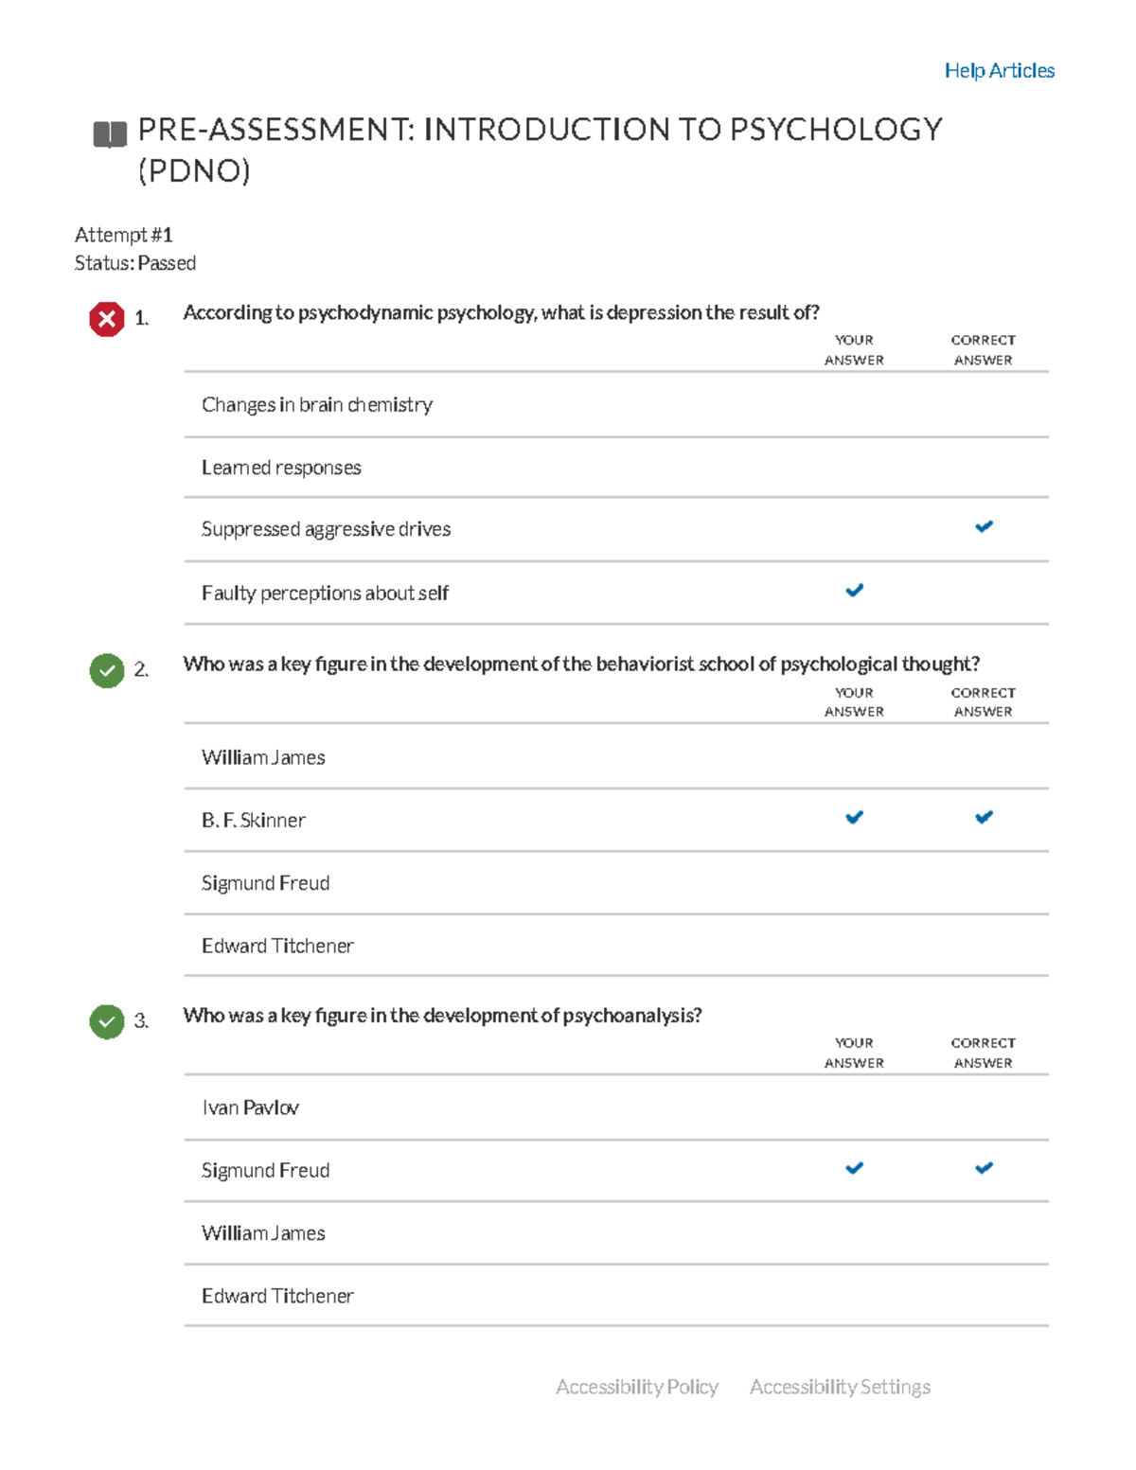Viewport: 1136px width, 1470px height.
Task: Select the Changes in brain chemistry option
Action: 317,405
